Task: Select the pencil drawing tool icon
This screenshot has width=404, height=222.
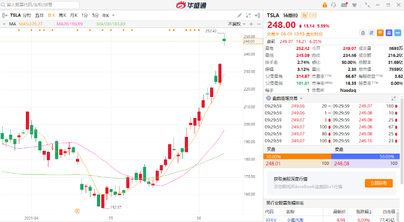Action: point(239,16)
